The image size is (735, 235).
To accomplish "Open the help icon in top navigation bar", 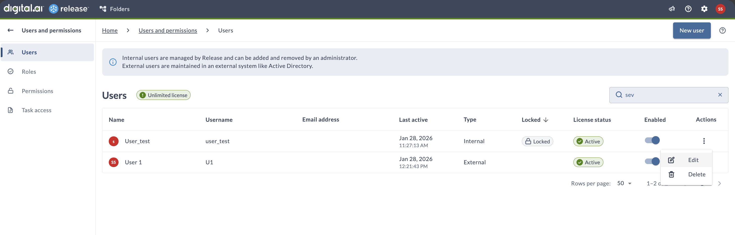I will tap(688, 9).
